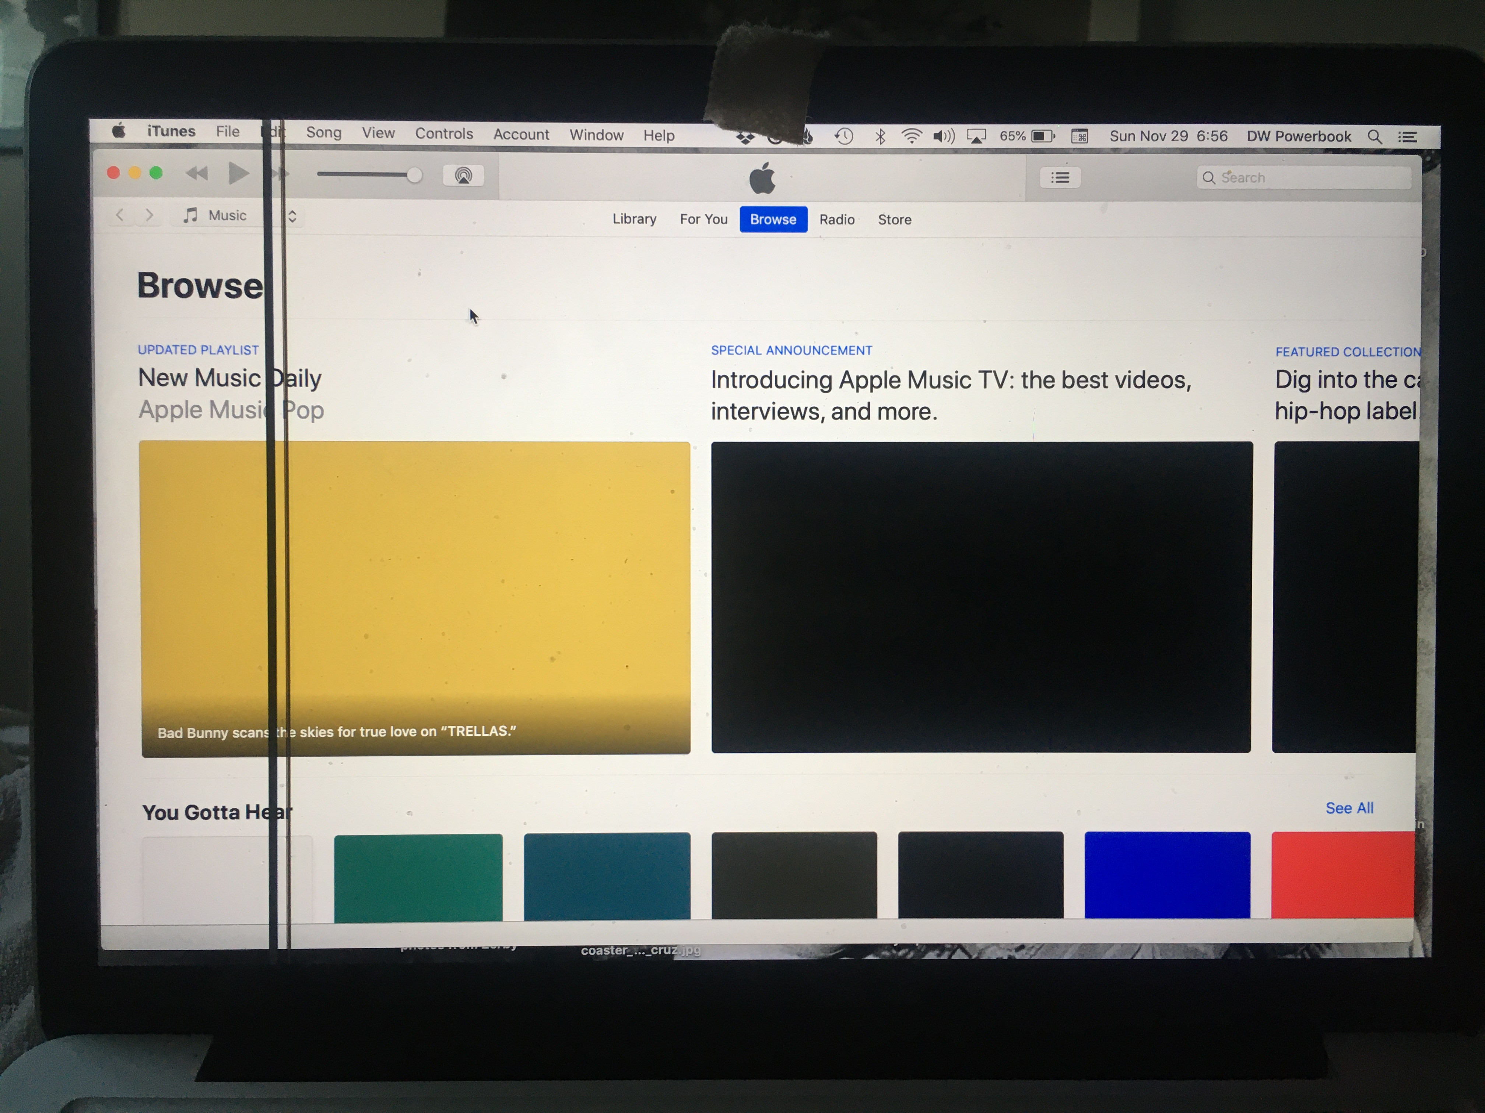Image resolution: width=1485 pixels, height=1113 pixels.
Task: Switch to the Radio tab
Action: point(836,219)
